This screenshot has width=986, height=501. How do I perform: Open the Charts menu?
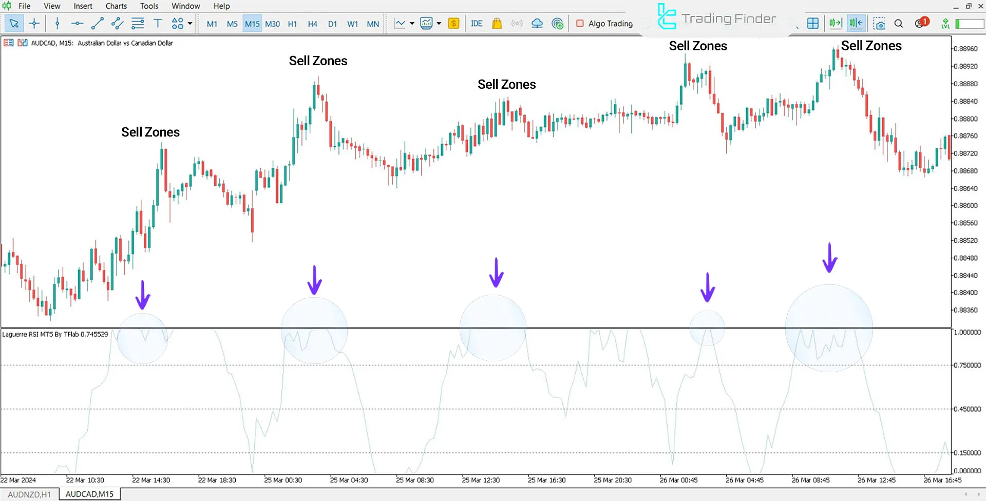tap(116, 6)
